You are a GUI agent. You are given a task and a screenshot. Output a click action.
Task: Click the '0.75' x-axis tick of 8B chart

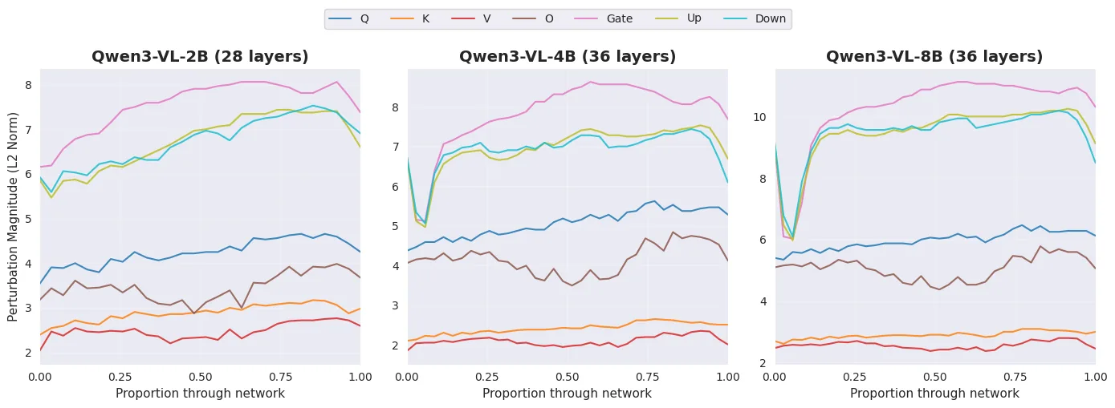pos(1015,376)
